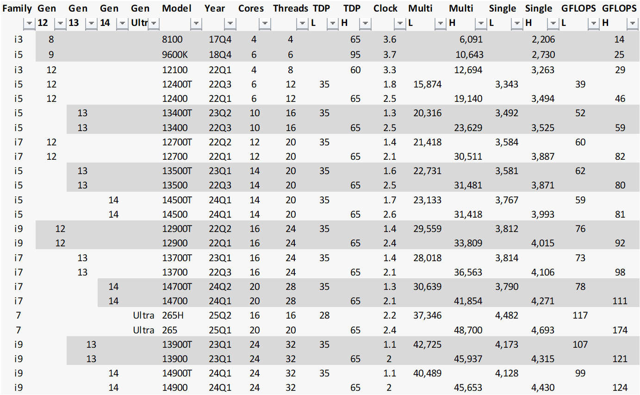Open the TDP H column filter dropdown
The height and width of the screenshot is (395, 640).
(x=366, y=23)
